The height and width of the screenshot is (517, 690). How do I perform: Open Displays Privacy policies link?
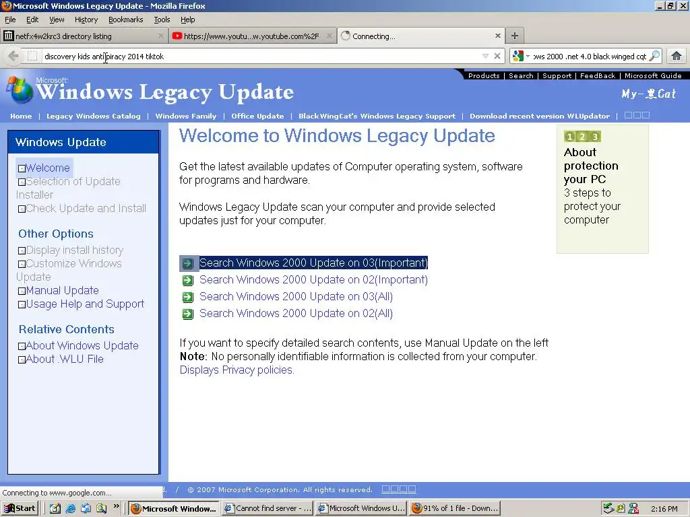(x=237, y=370)
